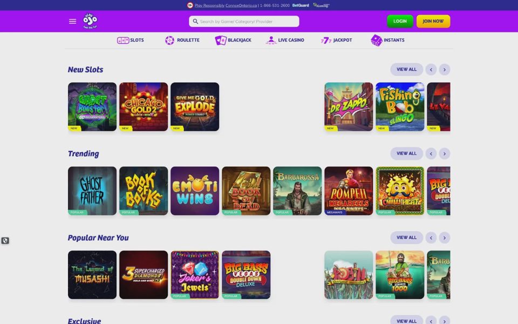Open the ConnexOntario.ca link
Viewport: 518px width, 324px height.
point(241,5)
